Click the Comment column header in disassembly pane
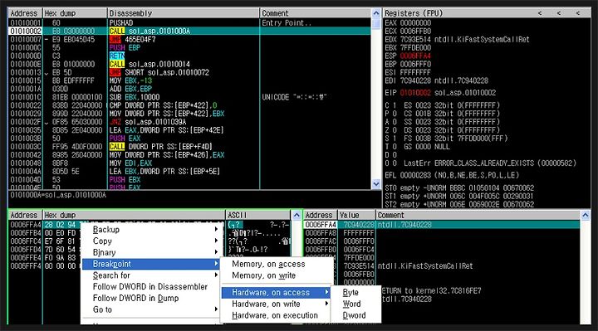The image size is (598, 331). (x=316, y=13)
